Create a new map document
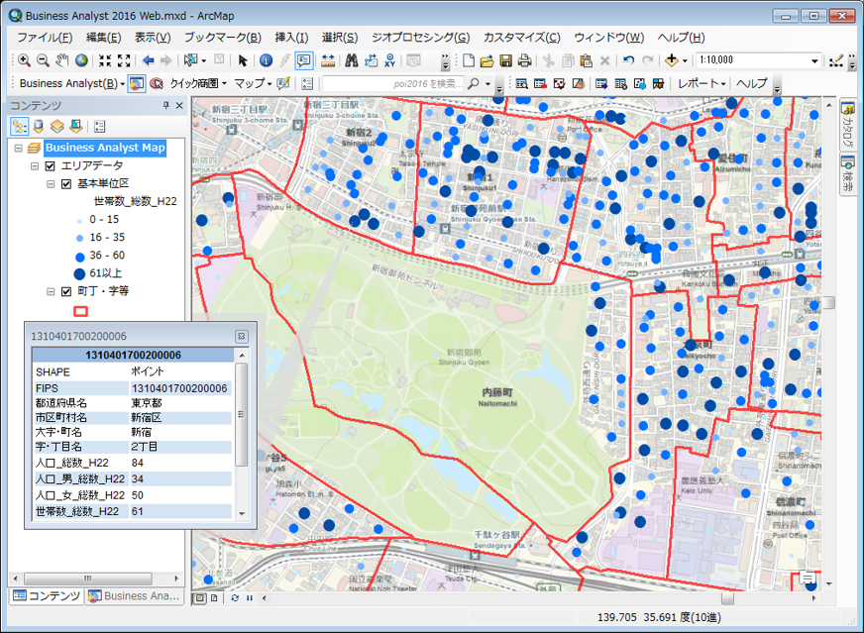Image resolution: width=864 pixels, height=633 pixels. tap(469, 60)
